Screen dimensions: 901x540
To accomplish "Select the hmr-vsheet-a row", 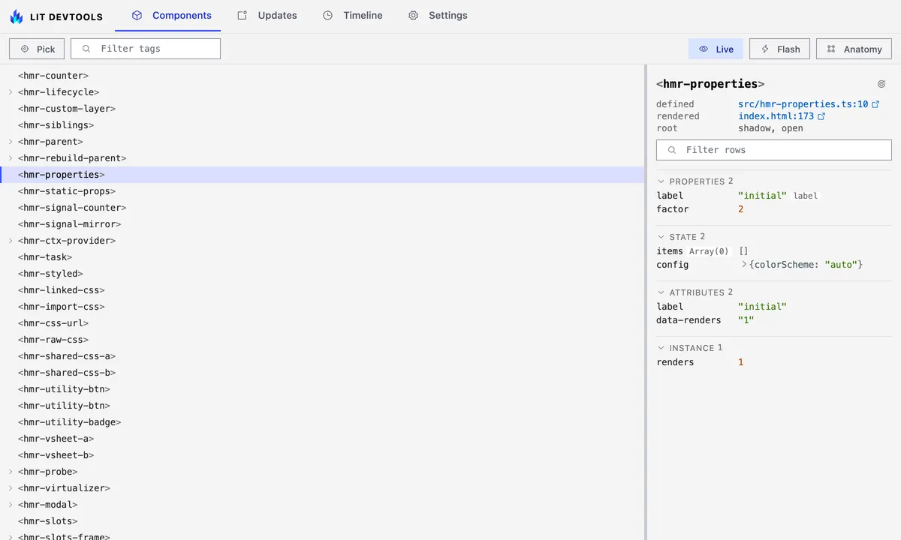I will (322, 439).
